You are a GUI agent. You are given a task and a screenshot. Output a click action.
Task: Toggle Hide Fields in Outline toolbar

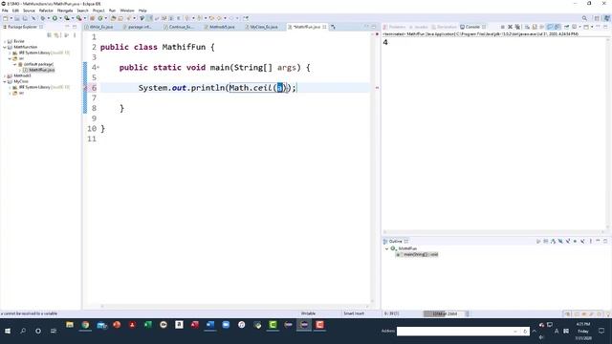click(560, 242)
